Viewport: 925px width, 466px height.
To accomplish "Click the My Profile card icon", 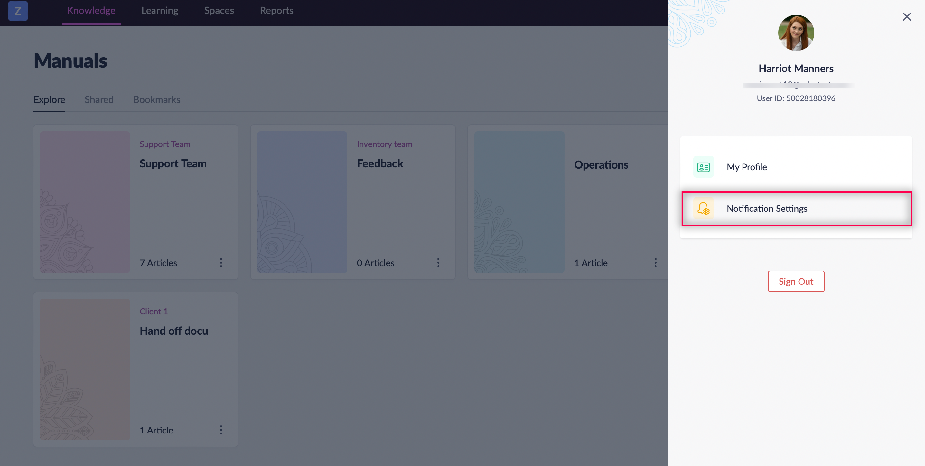I will pos(703,167).
